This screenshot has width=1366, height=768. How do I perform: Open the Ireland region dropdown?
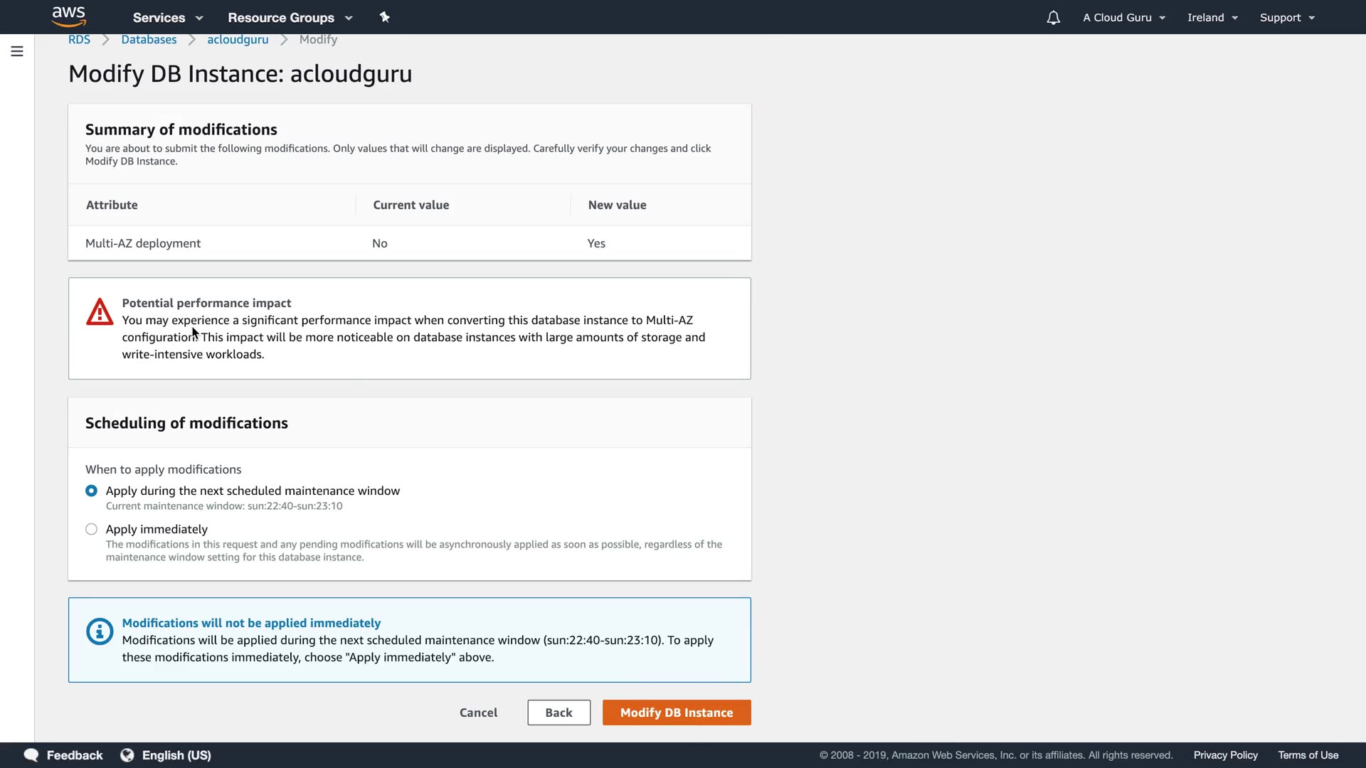pyautogui.click(x=1212, y=18)
